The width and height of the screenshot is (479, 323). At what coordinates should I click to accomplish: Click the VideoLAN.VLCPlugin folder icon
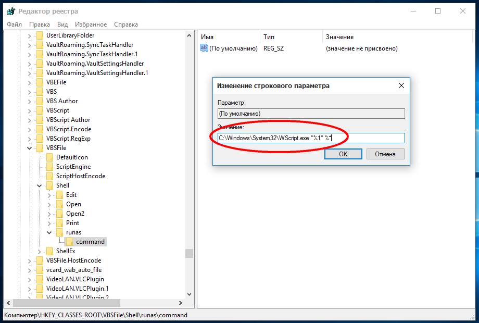pyautogui.click(x=40, y=279)
